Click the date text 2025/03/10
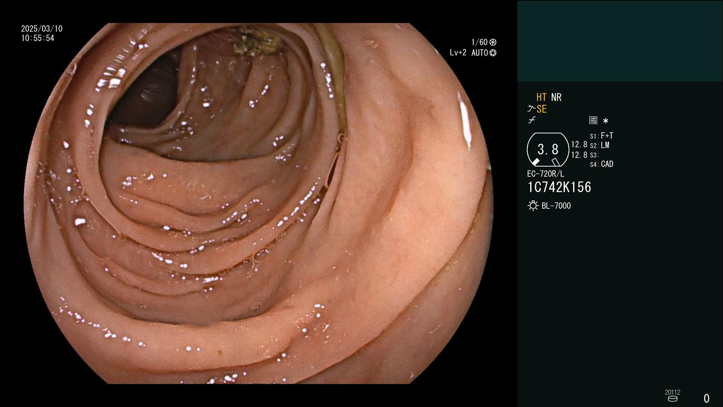Viewport: 723px width, 407px height. [42, 29]
